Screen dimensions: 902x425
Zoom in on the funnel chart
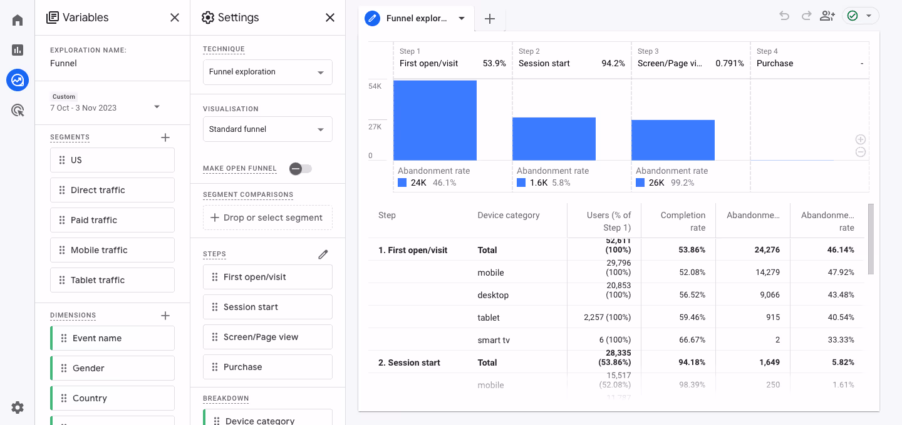[x=861, y=139]
